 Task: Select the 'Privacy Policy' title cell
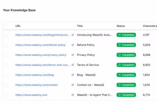86,55
